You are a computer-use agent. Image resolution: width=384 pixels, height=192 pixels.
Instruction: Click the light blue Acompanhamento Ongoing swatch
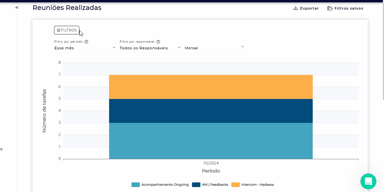(x=135, y=185)
